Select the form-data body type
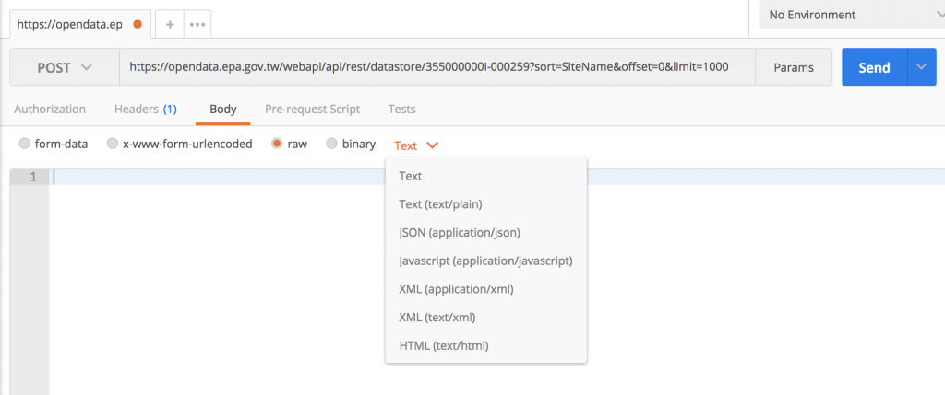The image size is (945, 395). (x=23, y=145)
